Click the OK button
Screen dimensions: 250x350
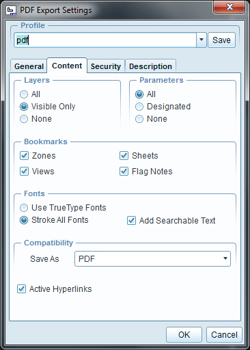tap(184, 334)
